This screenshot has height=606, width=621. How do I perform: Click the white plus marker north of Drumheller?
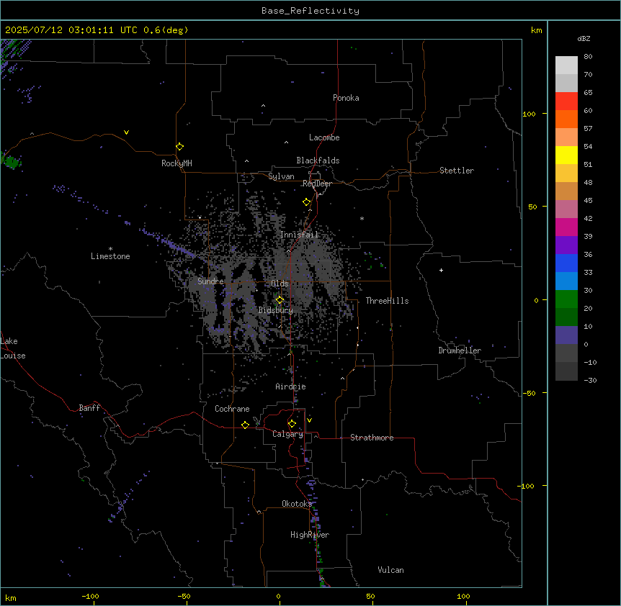(x=441, y=270)
